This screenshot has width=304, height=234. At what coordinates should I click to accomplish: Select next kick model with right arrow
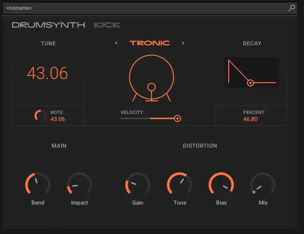click(183, 43)
